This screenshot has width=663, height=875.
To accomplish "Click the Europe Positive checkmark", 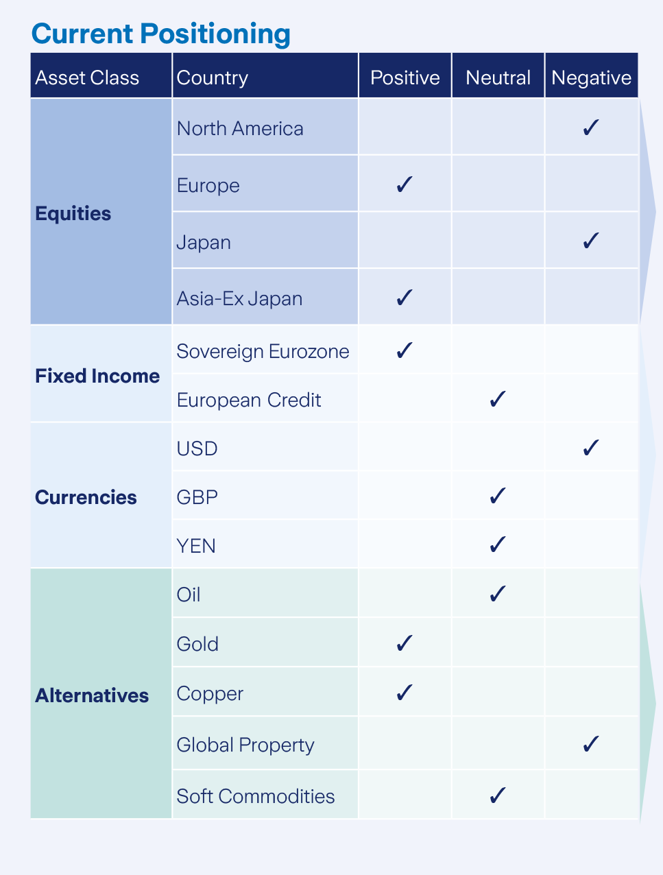I will tap(405, 184).
